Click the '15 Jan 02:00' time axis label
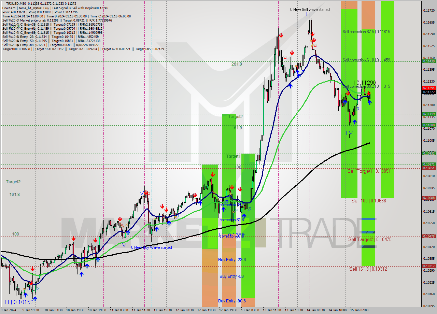 pos(359,310)
